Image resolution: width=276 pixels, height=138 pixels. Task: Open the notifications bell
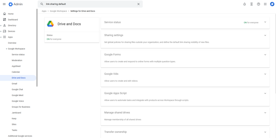244,4
